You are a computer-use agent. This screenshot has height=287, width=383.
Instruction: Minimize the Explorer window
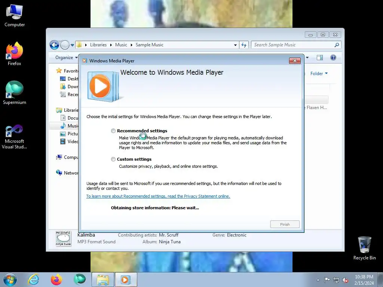(x=310, y=35)
